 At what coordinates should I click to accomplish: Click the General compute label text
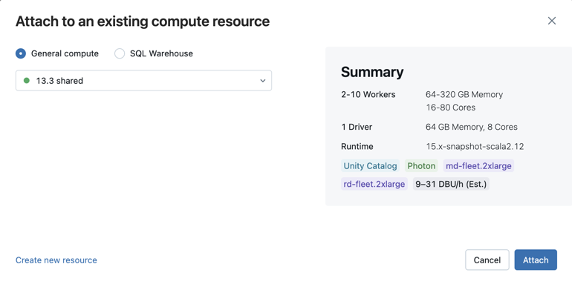65,53
